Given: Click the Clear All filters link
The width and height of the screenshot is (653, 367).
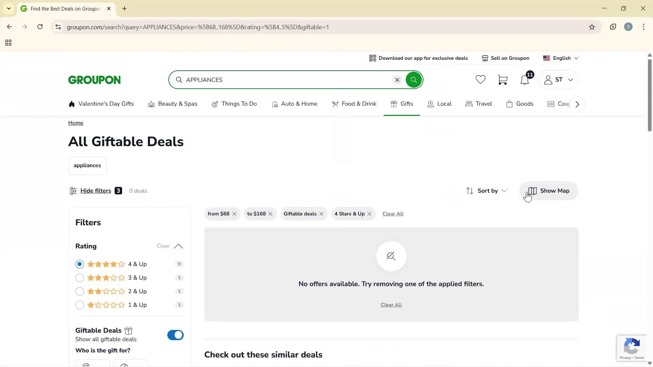Looking at the screenshot, I should 393,214.
